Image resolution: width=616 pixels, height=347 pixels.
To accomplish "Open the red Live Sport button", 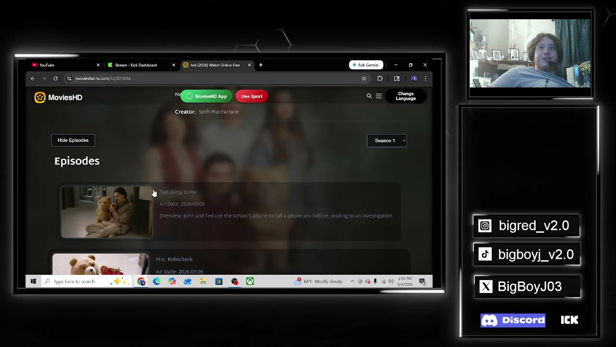I will [x=252, y=96].
